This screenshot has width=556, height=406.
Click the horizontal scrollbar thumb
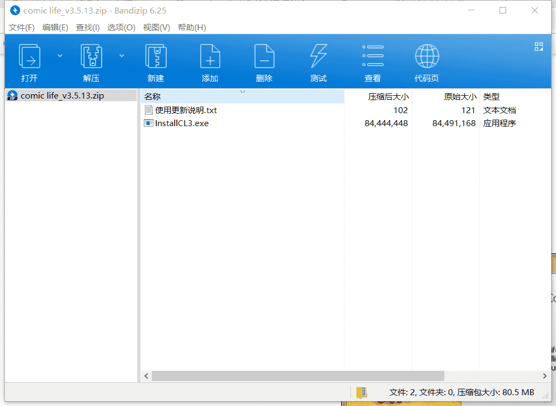coord(298,376)
